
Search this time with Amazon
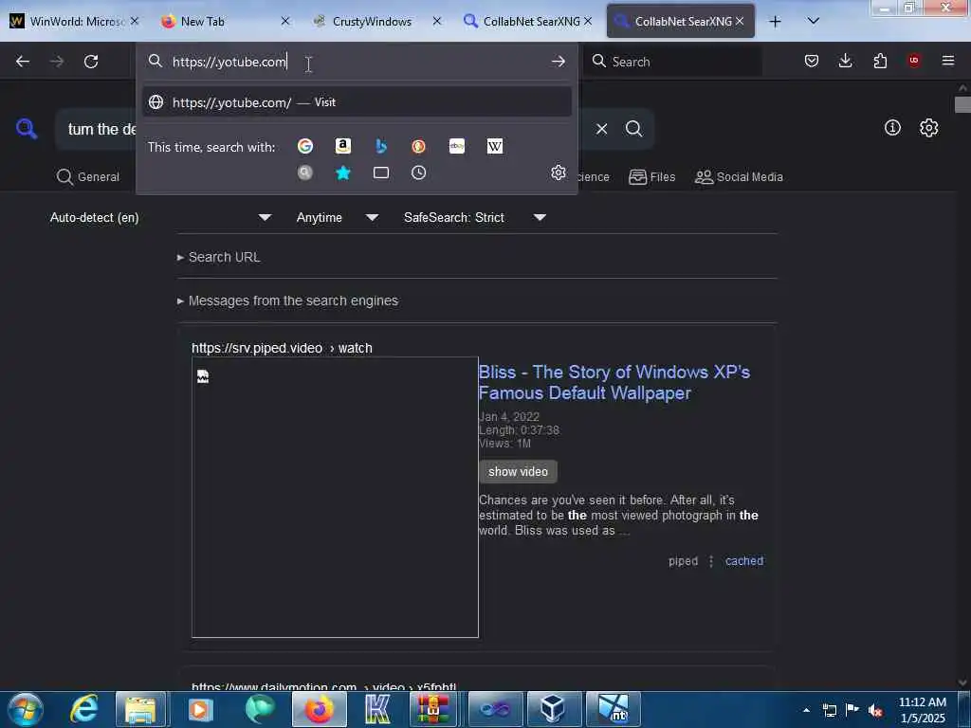click(343, 146)
